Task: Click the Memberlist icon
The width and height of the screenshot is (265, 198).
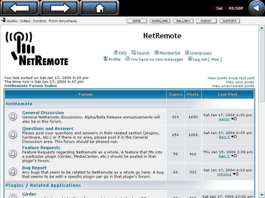Action: pyautogui.click(x=157, y=52)
